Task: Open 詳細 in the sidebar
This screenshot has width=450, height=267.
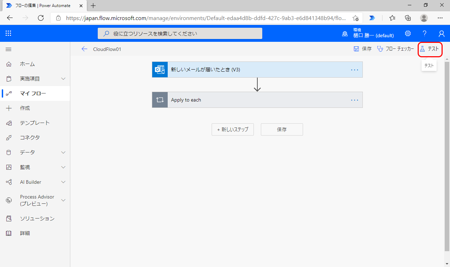Action: pyautogui.click(x=35, y=233)
